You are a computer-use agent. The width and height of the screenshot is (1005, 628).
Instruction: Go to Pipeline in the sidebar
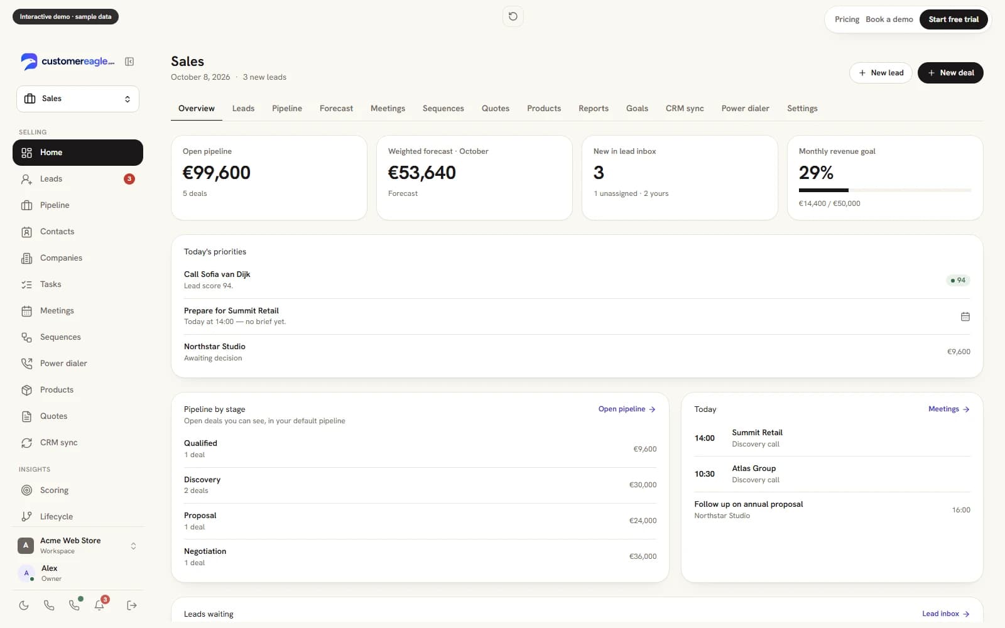(78, 205)
